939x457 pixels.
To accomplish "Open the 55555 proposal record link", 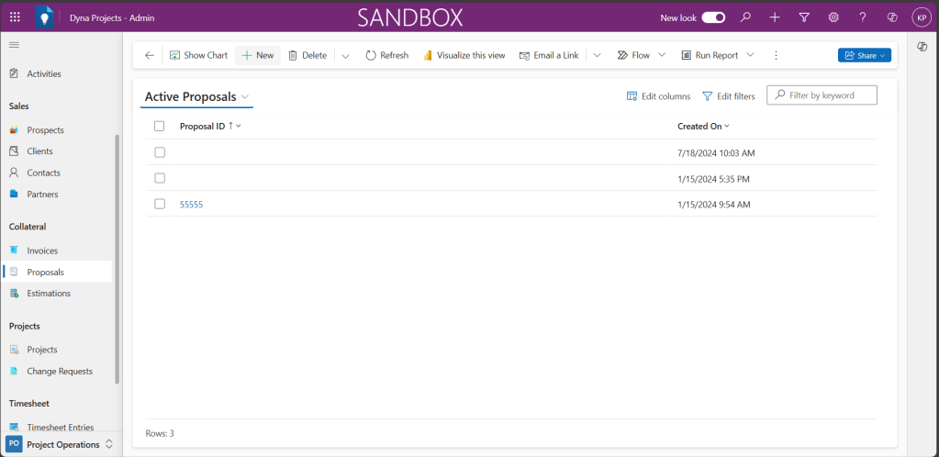I will [191, 205].
